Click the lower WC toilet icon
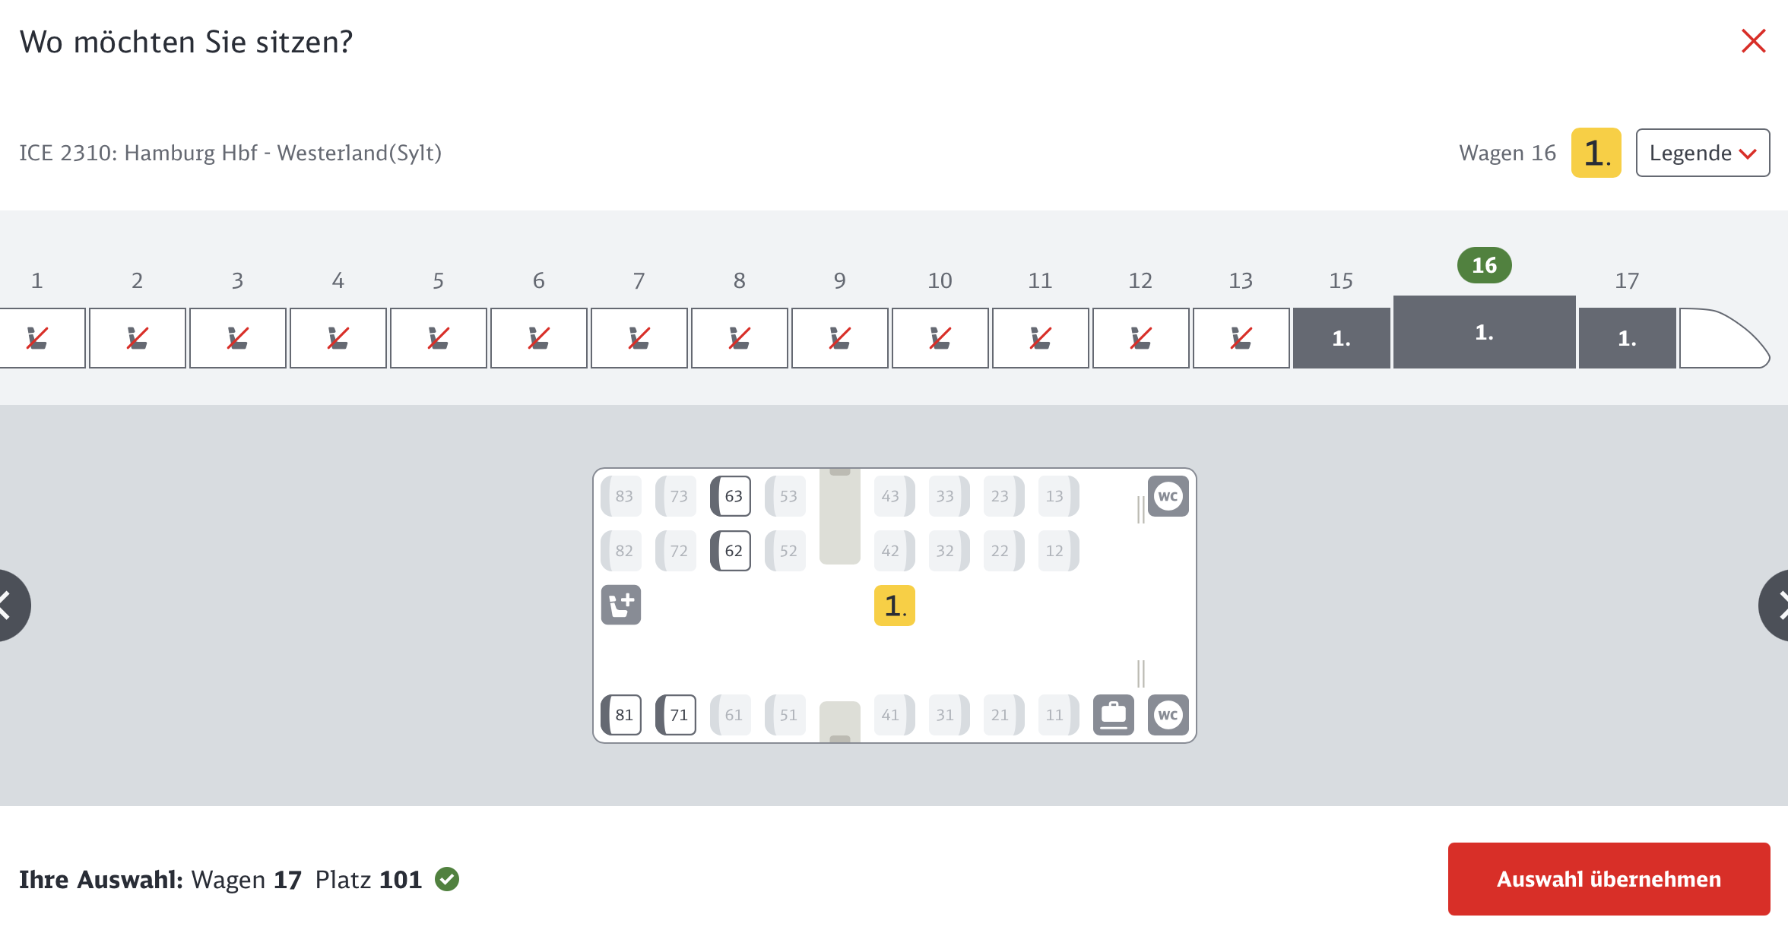The width and height of the screenshot is (1788, 933). [1168, 715]
